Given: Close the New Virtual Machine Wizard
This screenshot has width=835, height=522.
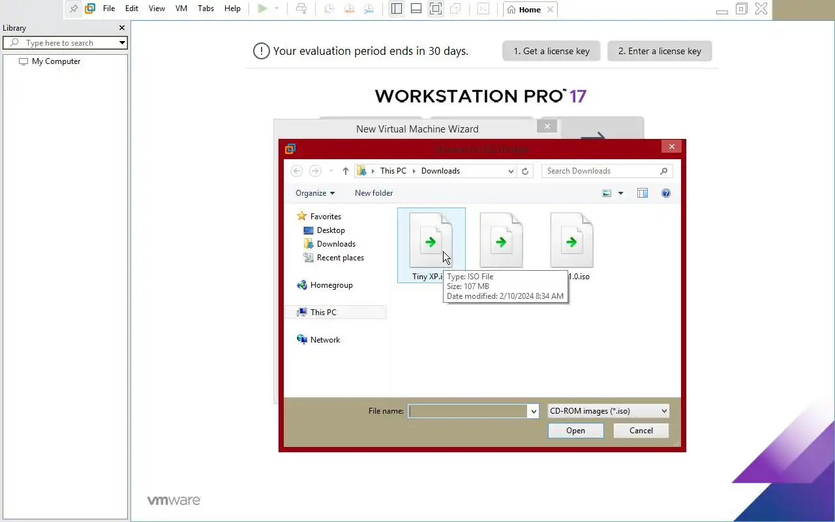Looking at the screenshot, I should point(547,127).
